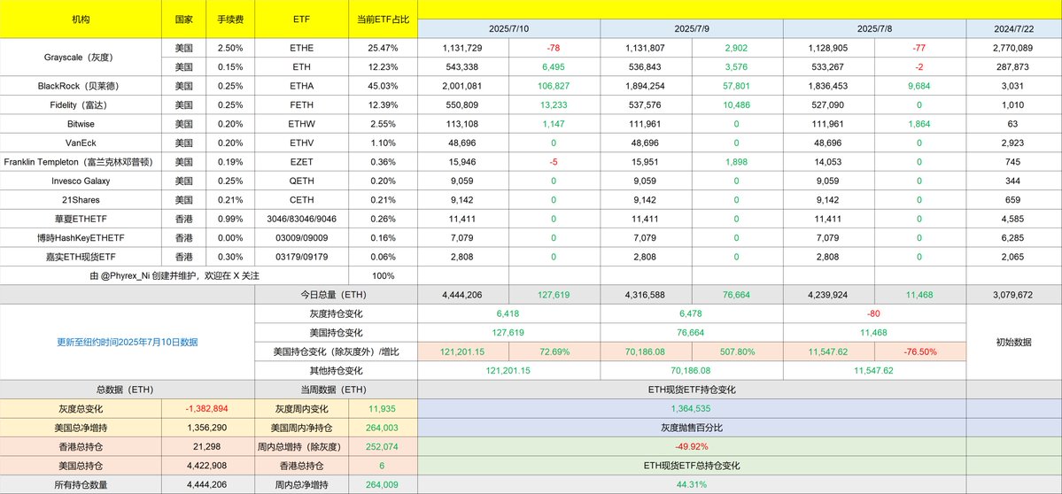Click the 1,836,453 holdings value

(827, 86)
